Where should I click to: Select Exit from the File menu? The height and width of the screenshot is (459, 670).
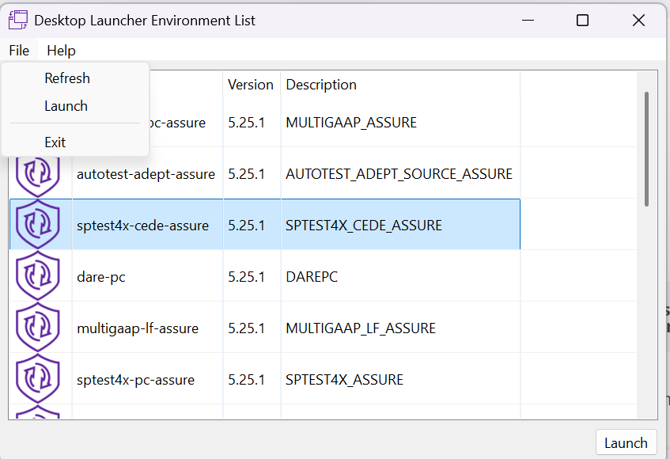(55, 142)
